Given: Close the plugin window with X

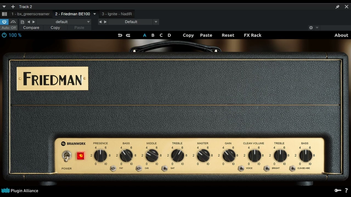Looking at the screenshot, I should pos(347,7).
